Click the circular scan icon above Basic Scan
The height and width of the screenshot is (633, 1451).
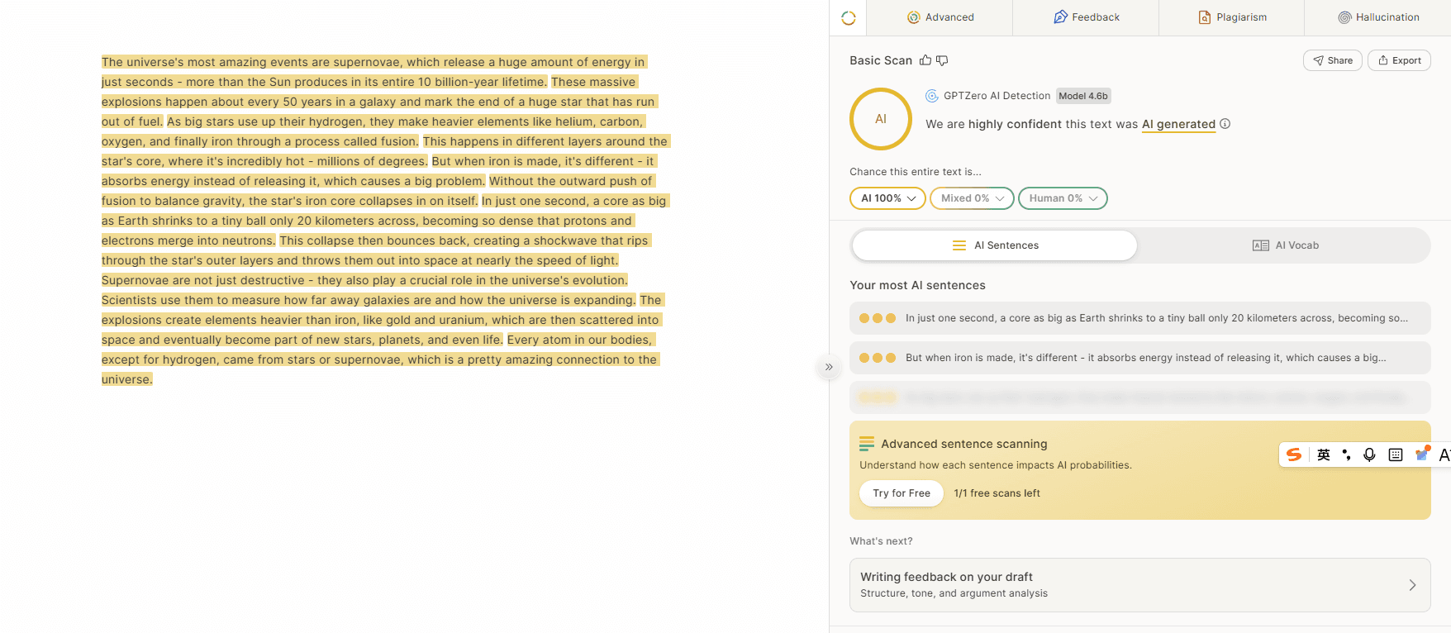[849, 17]
